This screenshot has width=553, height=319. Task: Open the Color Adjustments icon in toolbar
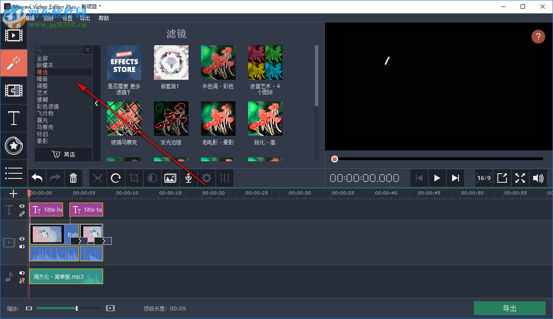pyautogui.click(x=152, y=178)
